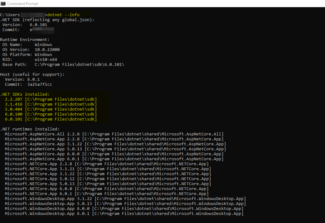Viewport: 325px width, 223px height.
Task: Click the 'Host (useful for support):' heading
Action: (32, 75)
